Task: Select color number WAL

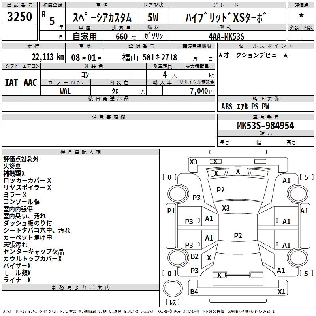Action: pos(65,91)
